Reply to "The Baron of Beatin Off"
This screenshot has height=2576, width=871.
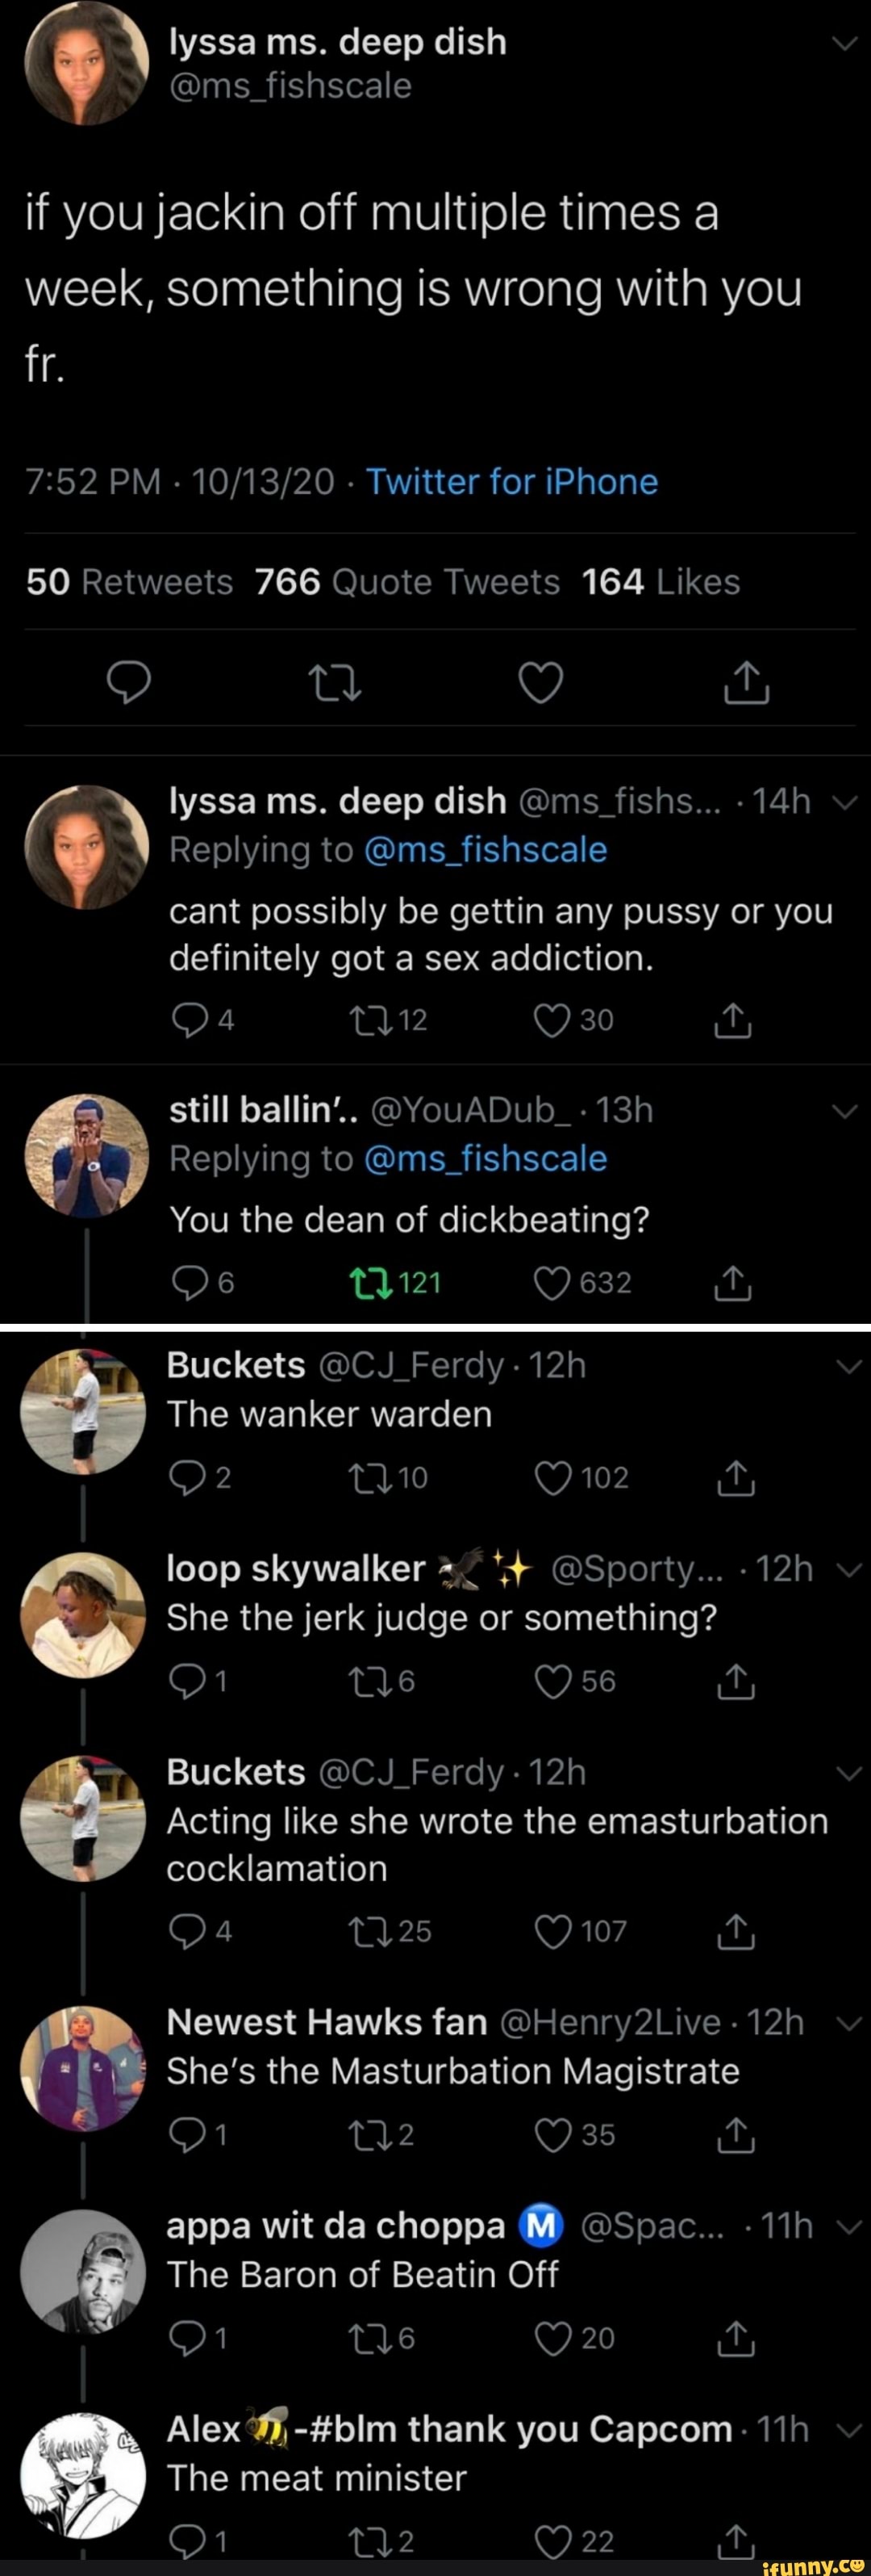point(185,2337)
